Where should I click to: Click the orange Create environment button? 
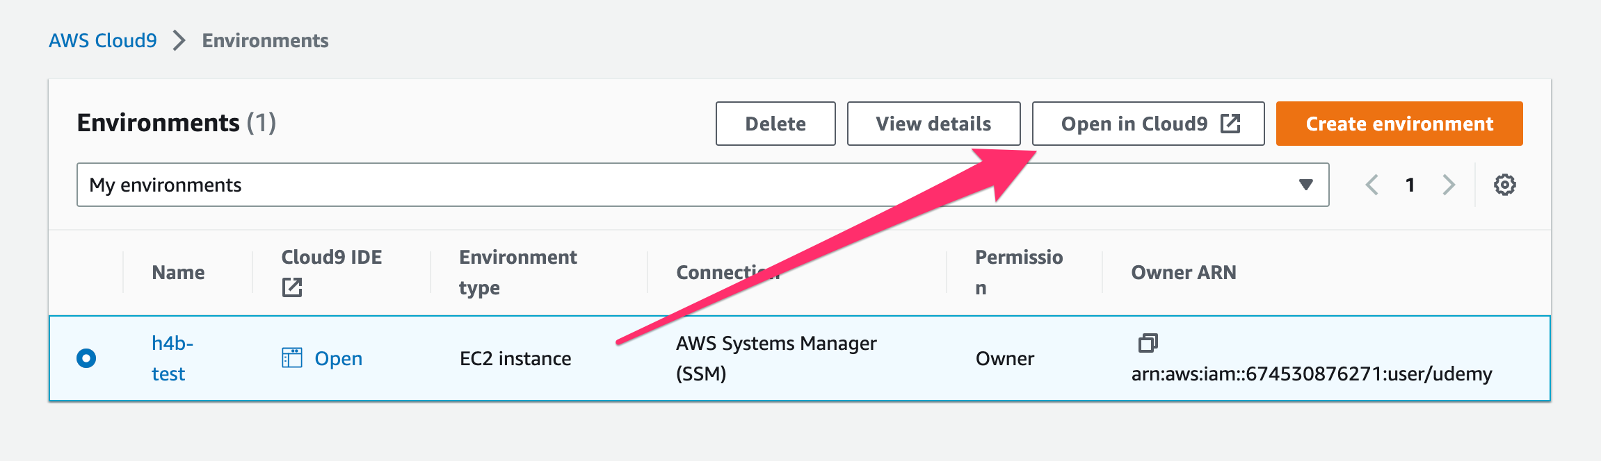coord(1399,124)
